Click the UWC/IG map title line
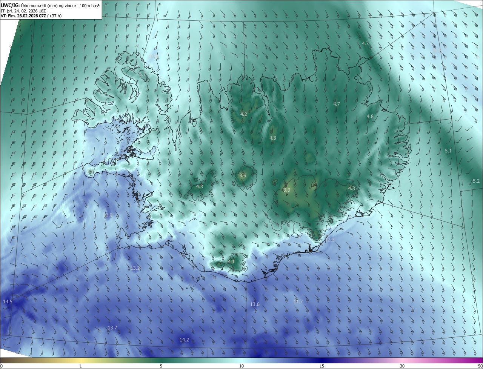Viewport: 483px width, 369px height. (x=50, y=5)
